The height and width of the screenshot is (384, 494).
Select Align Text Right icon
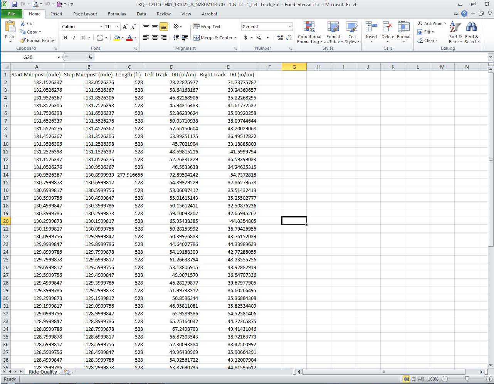(164, 38)
